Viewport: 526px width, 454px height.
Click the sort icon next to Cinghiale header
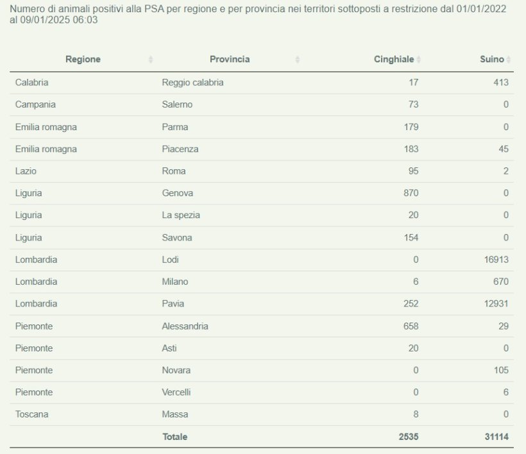click(420, 59)
